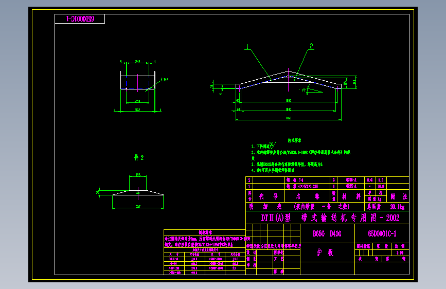Select the '件 2' view label
Image resolution: width=446 pixels, height=289 pixels.
pos(139,157)
